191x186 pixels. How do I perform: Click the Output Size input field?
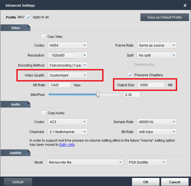point(151,85)
